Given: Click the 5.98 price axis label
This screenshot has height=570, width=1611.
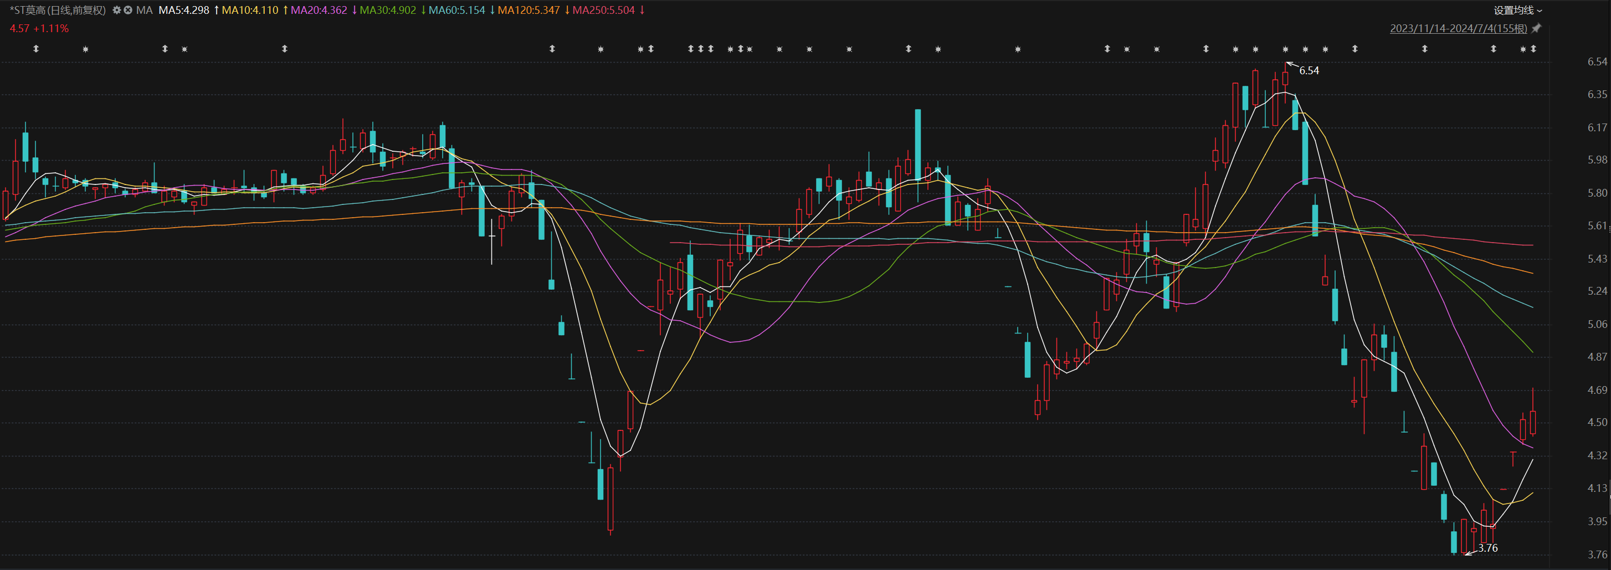Looking at the screenshot, I should pyautogui.click(x=1597, y=160).
